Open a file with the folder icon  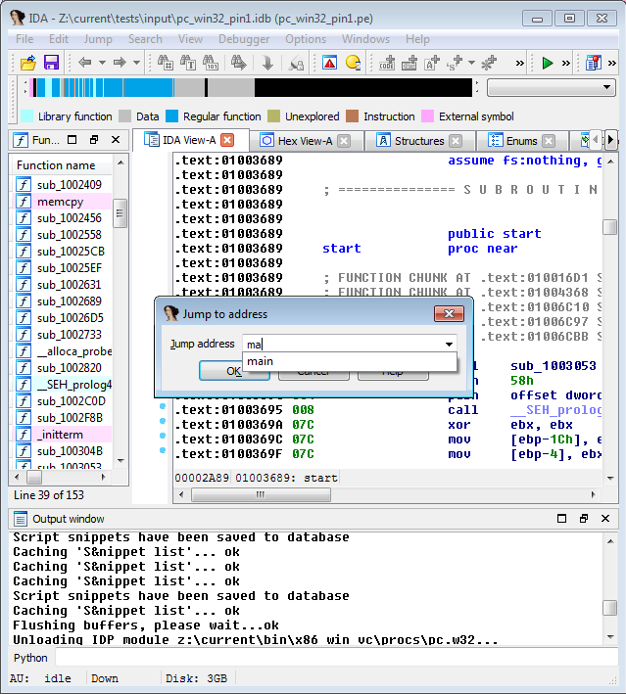click(x=28, y=63)
